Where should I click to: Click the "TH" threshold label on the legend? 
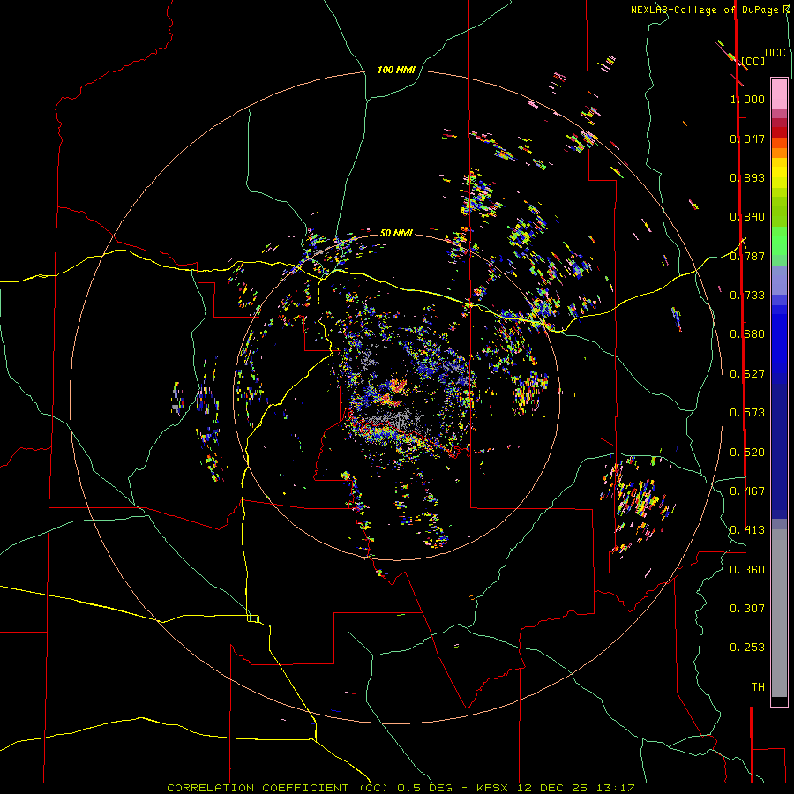coord(758,687)
